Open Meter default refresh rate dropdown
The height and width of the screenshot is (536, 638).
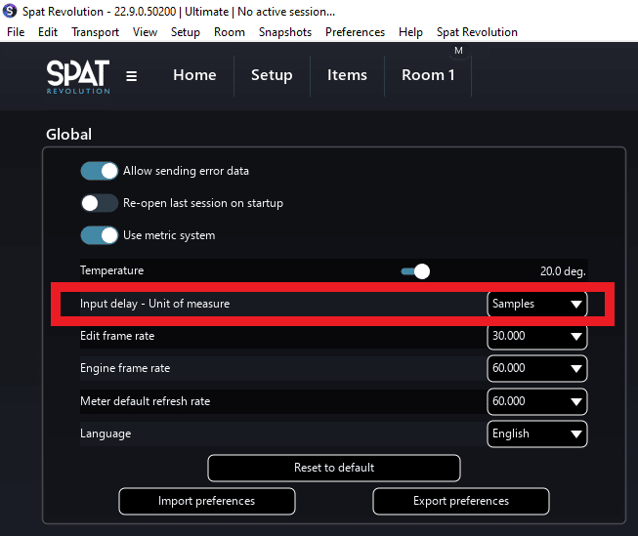click(x=537, y=401)
